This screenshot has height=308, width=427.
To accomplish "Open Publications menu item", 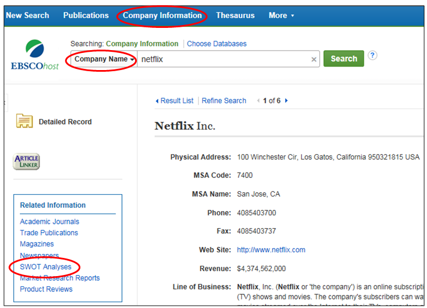I will [86, 15].
